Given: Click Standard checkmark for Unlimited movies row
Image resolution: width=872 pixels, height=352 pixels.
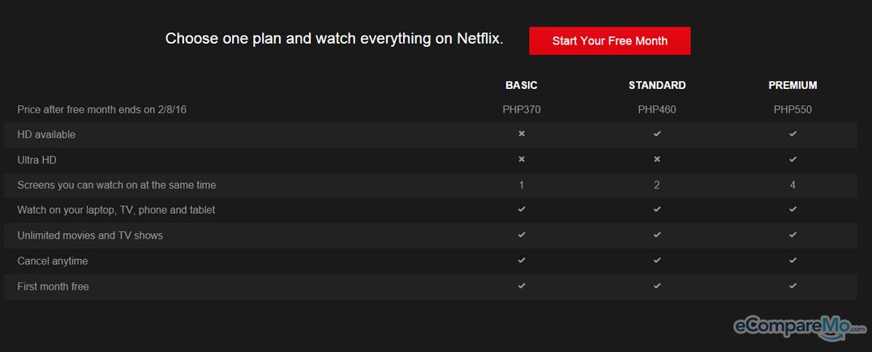Looking at the screenshot, I should [x=657, y=235].
